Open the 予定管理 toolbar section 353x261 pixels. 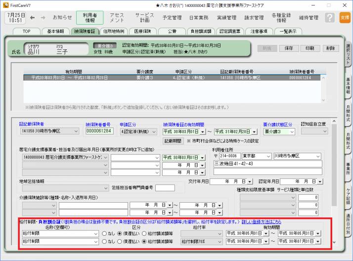tap(172, 18)
